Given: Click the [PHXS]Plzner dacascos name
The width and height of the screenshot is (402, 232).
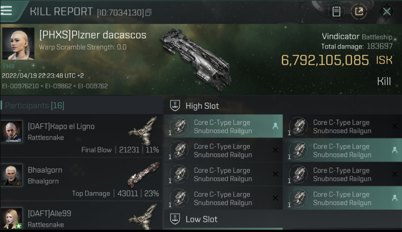Looking at the screenshot, I should pyautogui.click(x=93, y=35).
